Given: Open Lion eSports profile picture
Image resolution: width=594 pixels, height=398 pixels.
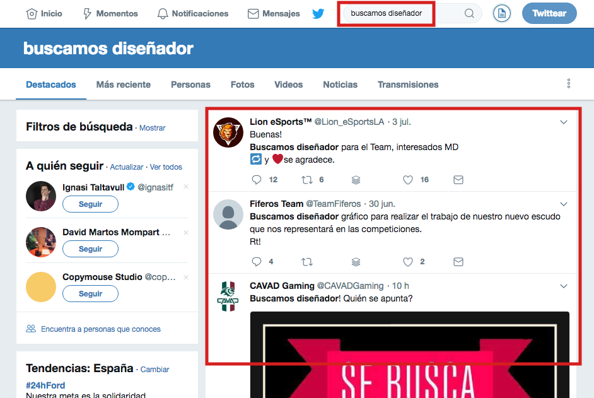Looking at the screenshot, I should [228, 132].
